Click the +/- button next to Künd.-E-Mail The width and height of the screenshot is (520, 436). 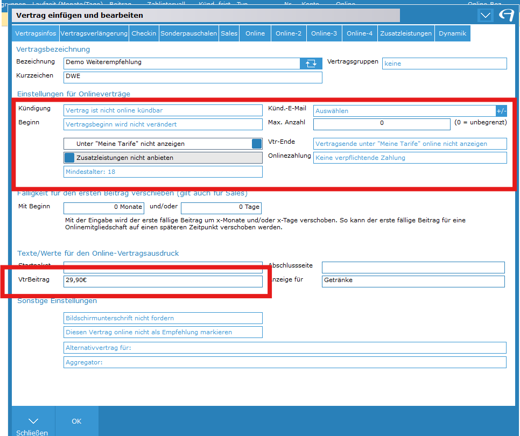pos(501,111)
